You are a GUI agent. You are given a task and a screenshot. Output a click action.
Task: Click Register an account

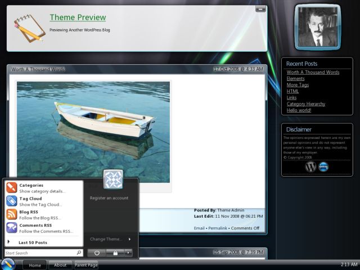[109, 198]
